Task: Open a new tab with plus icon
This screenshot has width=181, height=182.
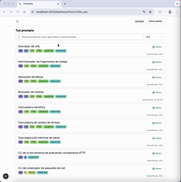Action: pyautogui.click(x=65, y=4)
